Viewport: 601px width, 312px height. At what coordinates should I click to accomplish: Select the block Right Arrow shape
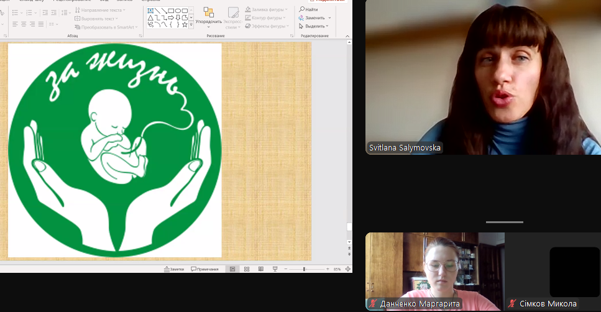pyautogui.click(x=171, y=17)
